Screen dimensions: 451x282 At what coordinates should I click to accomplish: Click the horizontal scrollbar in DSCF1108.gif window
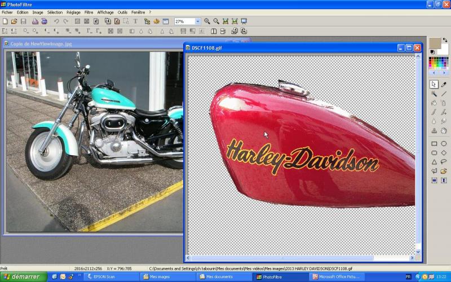[x=282, y=258]
